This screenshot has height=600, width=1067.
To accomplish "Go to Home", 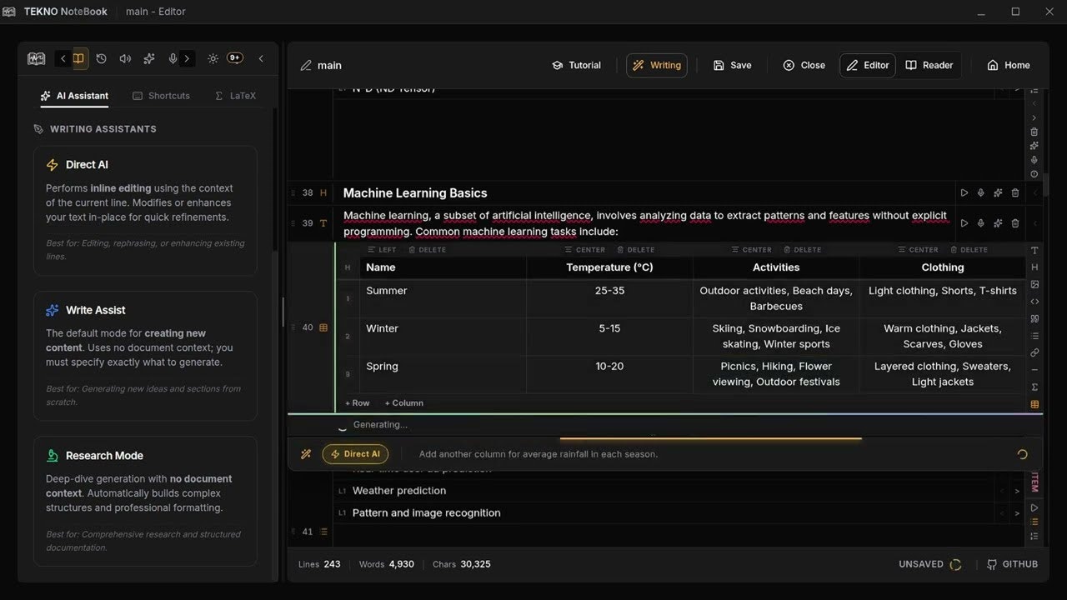I will click(x=1009, y=65).
